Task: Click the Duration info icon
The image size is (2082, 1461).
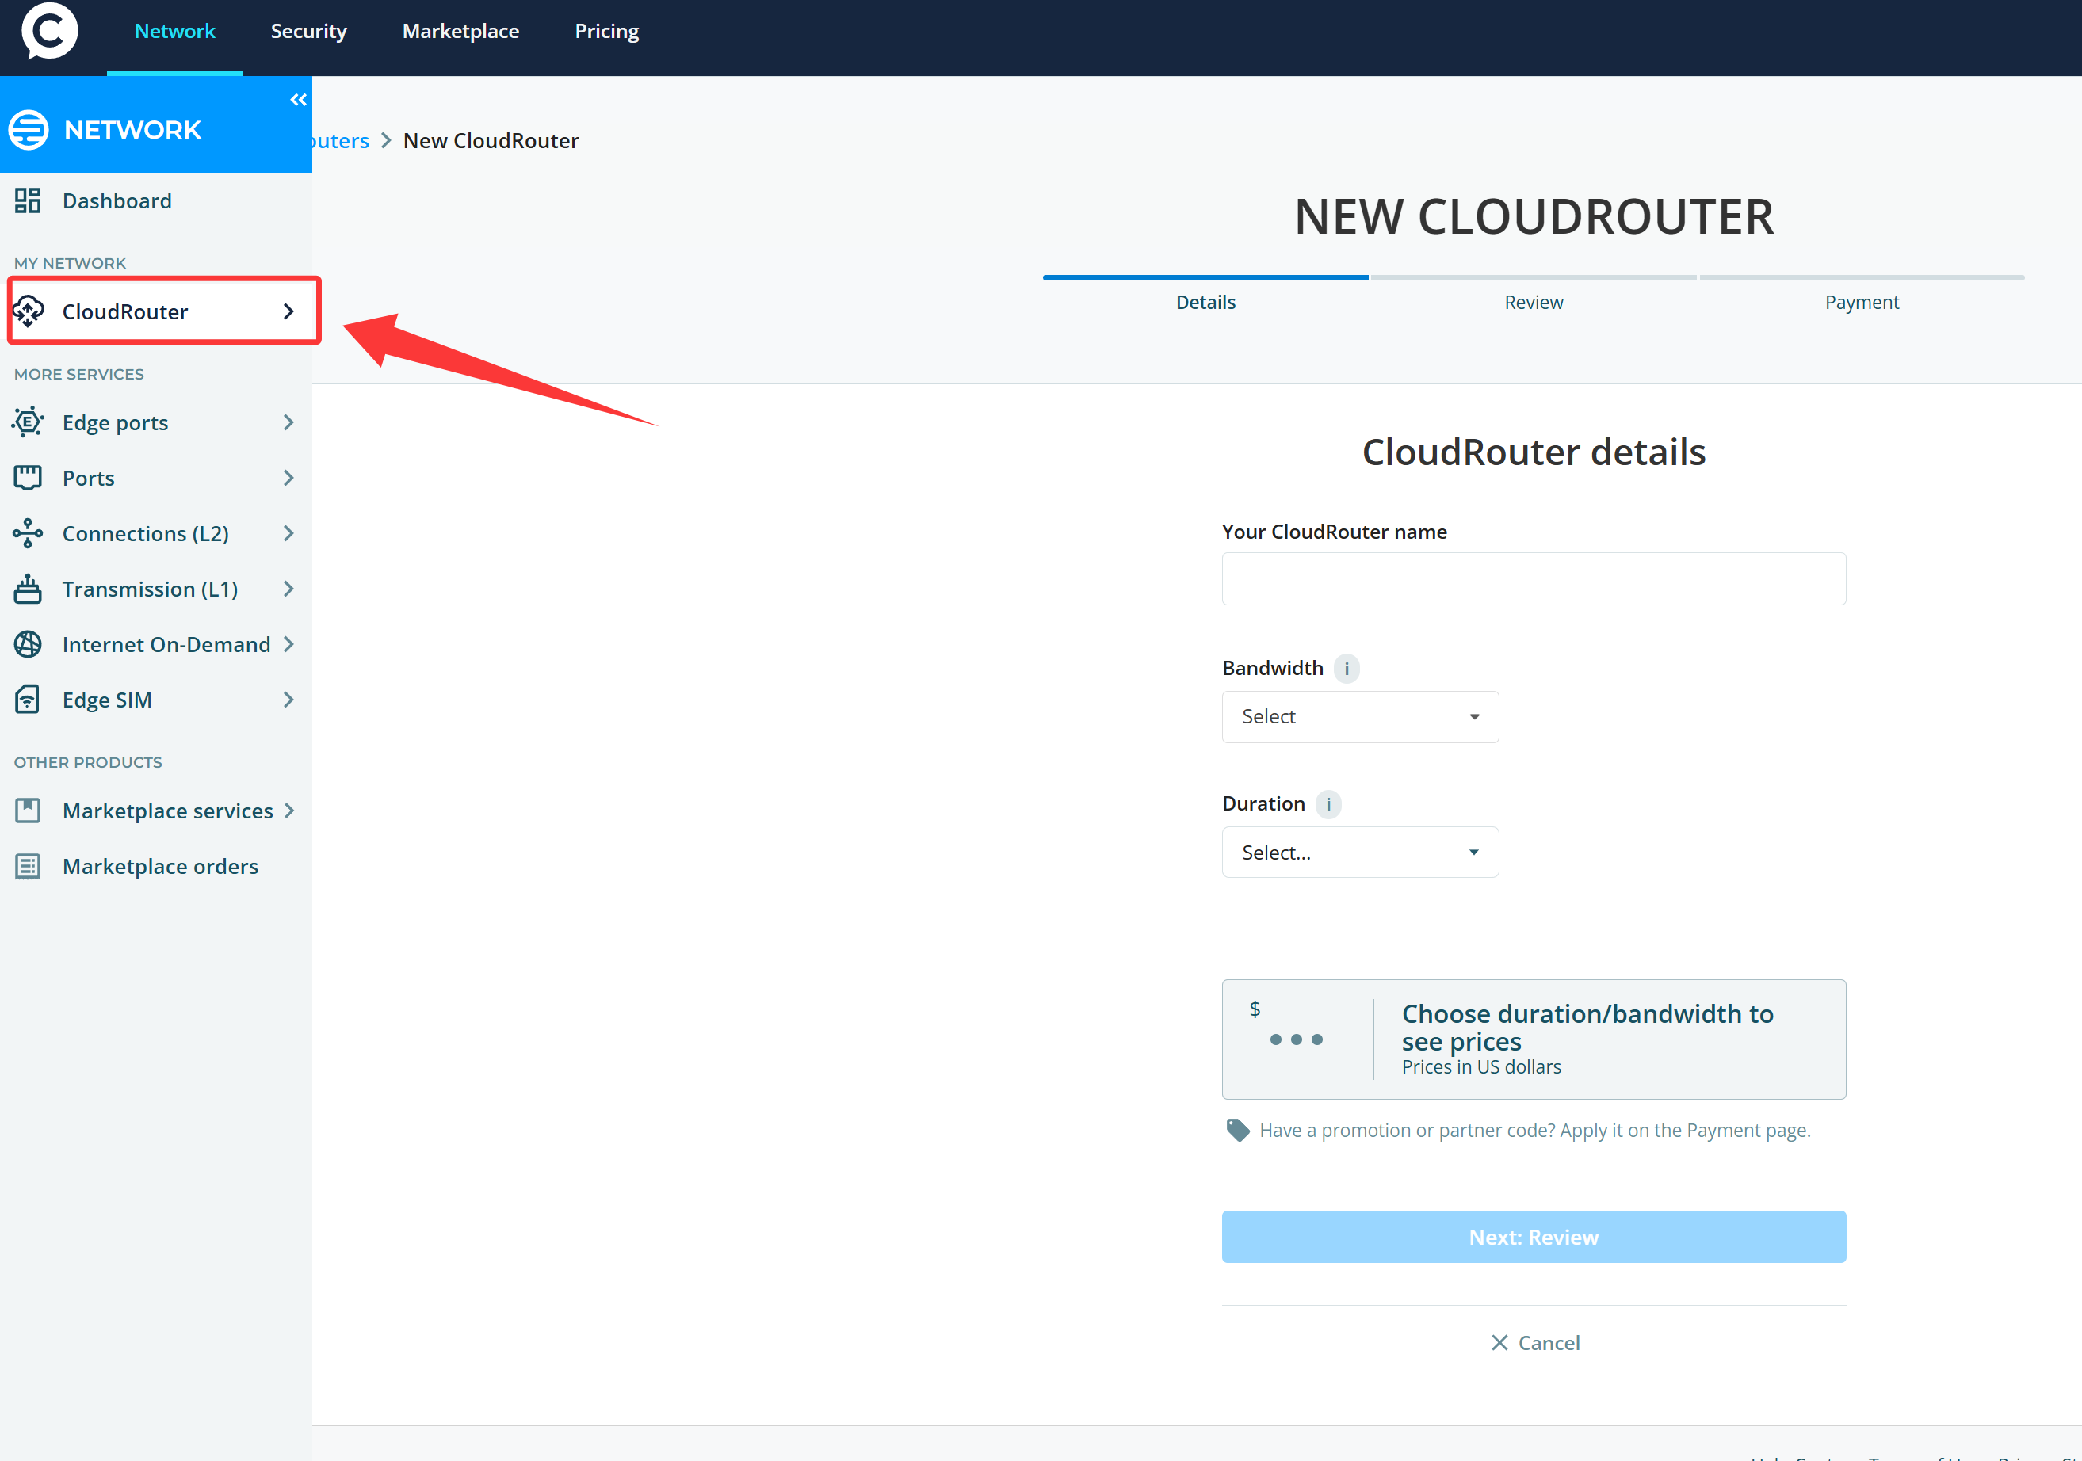Action: click(x=1328, y=804)
